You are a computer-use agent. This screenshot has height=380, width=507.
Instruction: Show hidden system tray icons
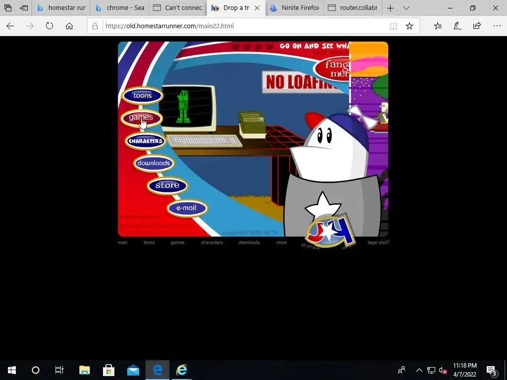tap(419, 370)
